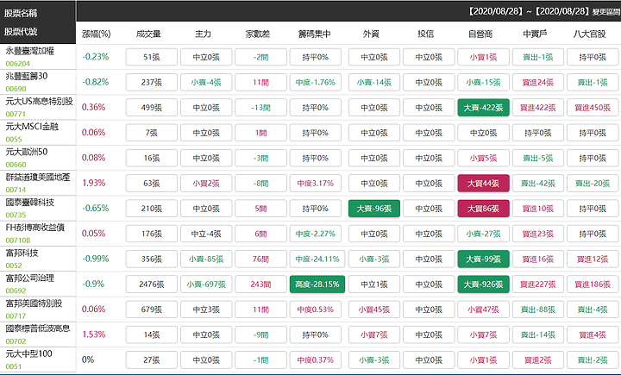621x375 pixels.
Task: Click the 小賣-14張 cell
Action: point(373,83)
